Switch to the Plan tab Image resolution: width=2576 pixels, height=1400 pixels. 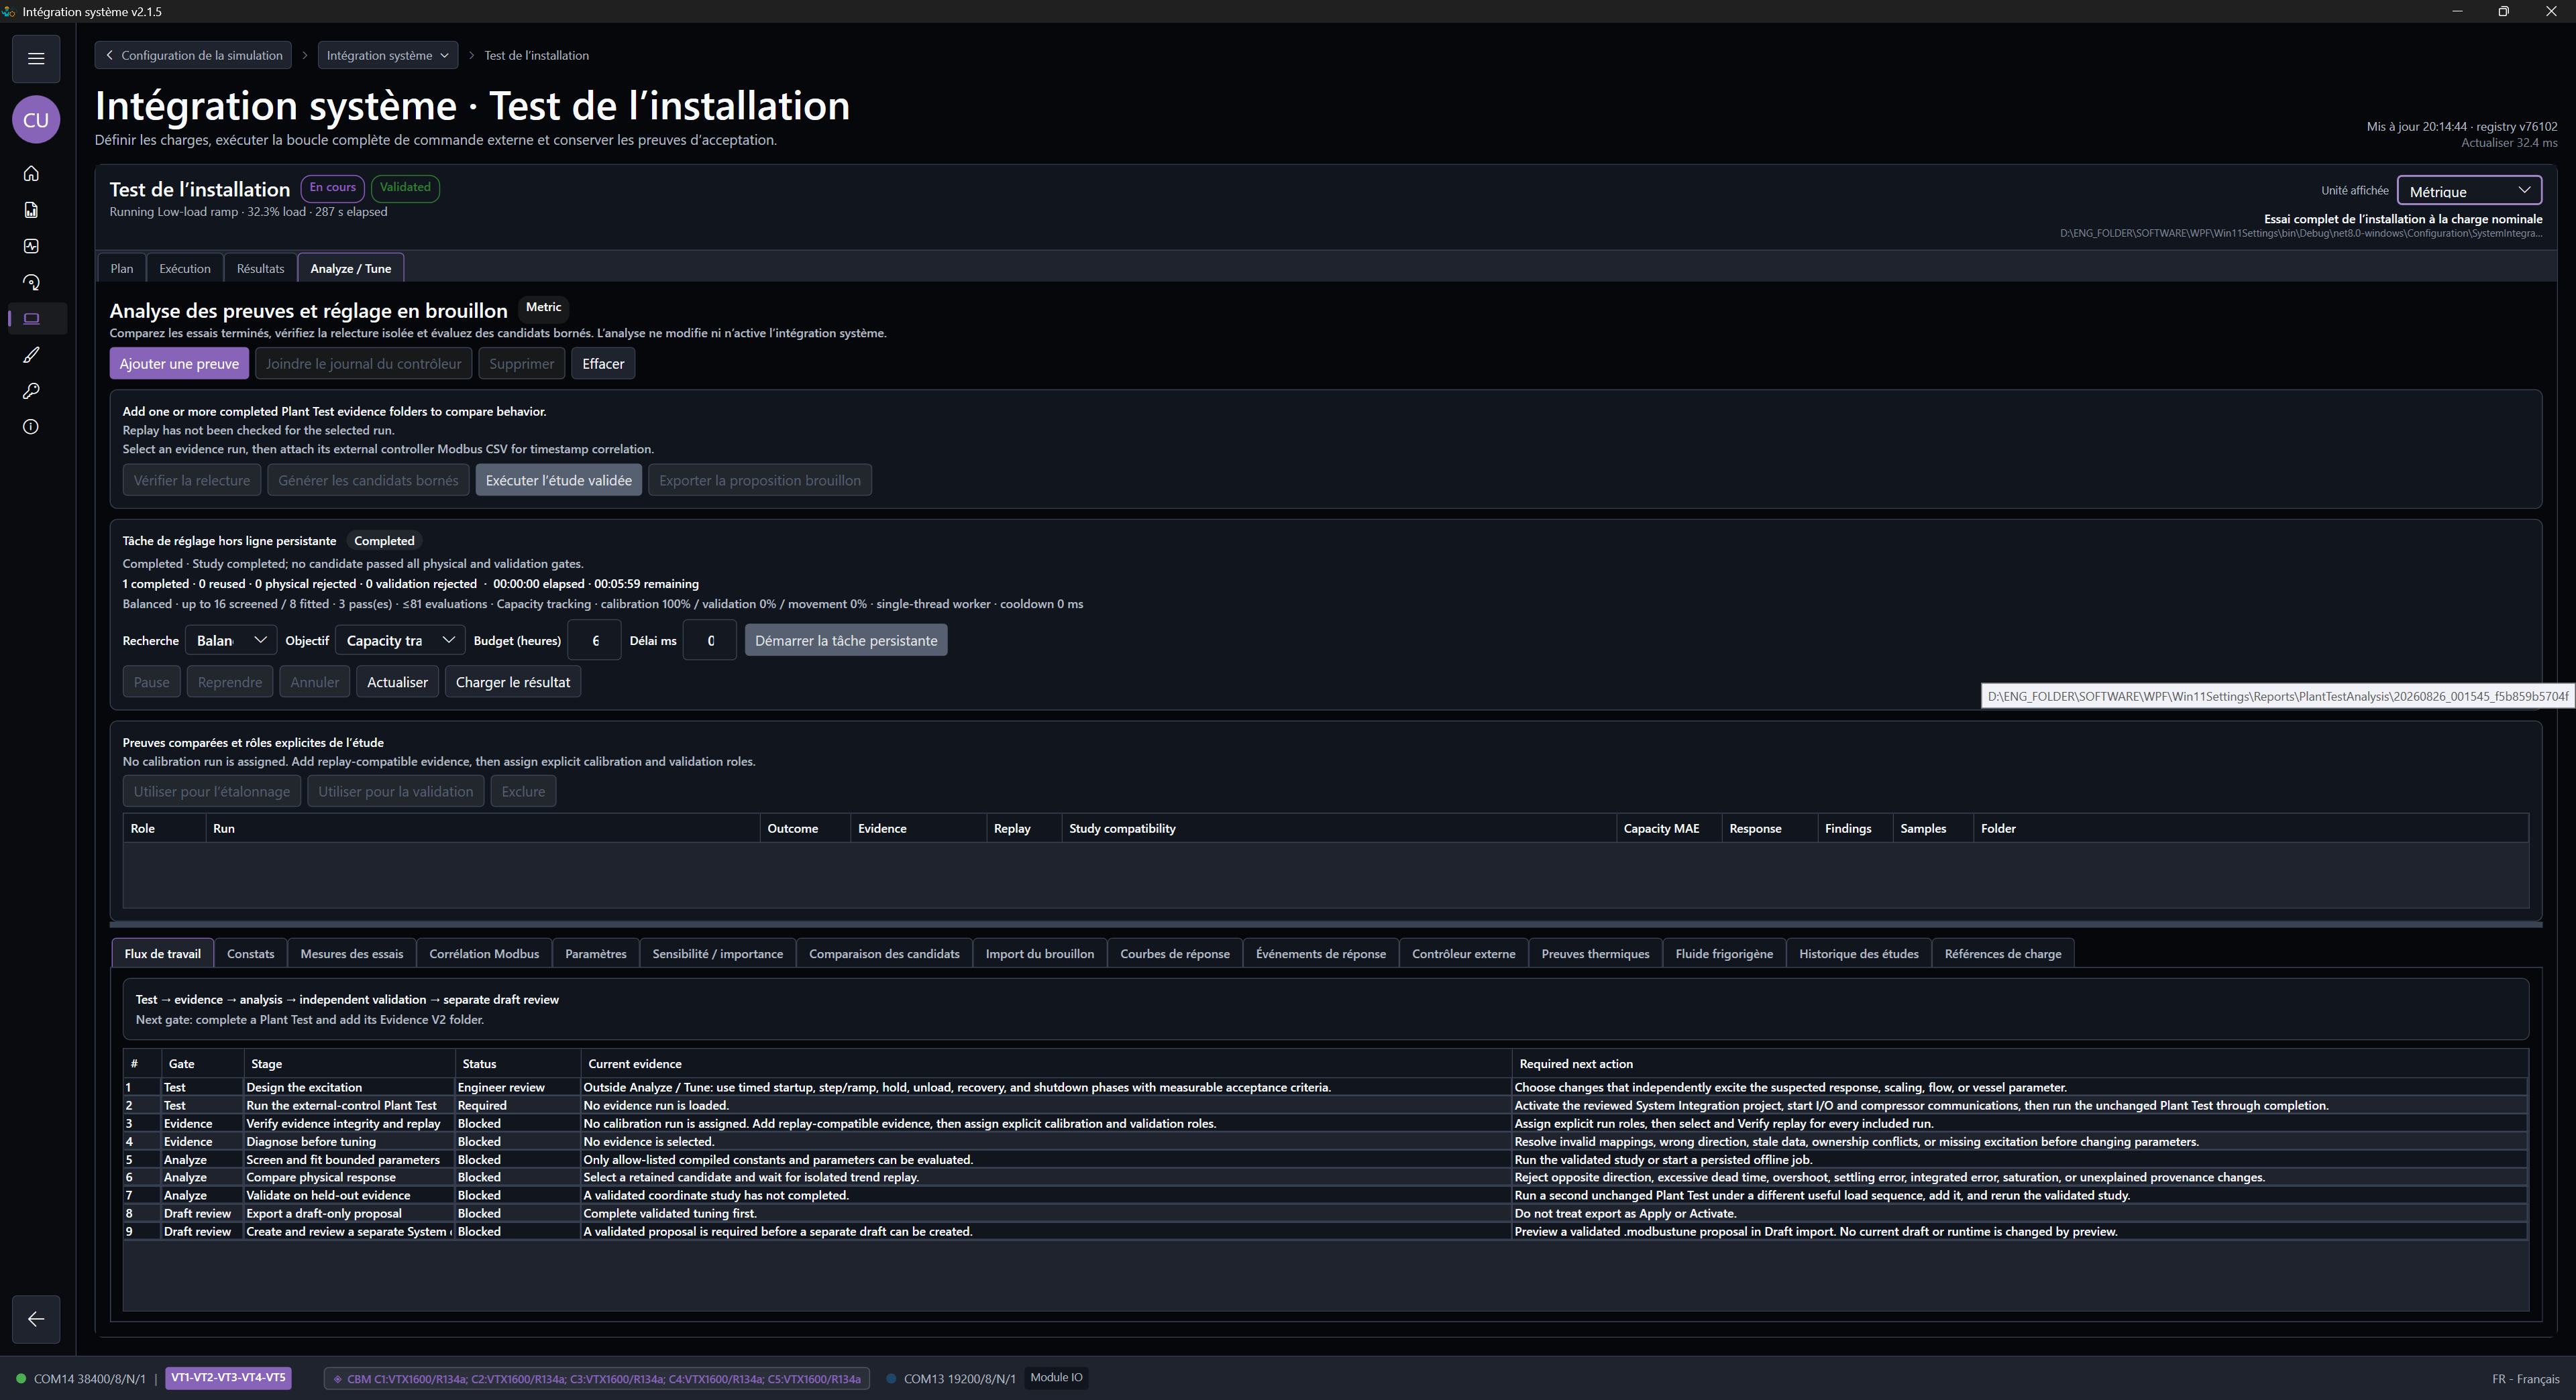(122, 269)
